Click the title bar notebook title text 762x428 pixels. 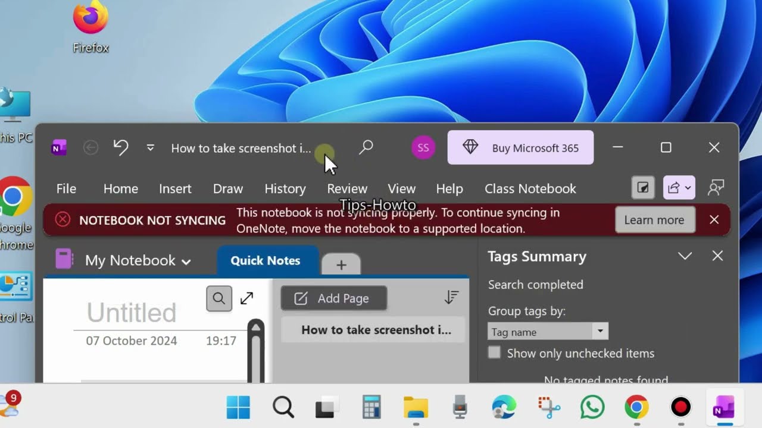241,148
